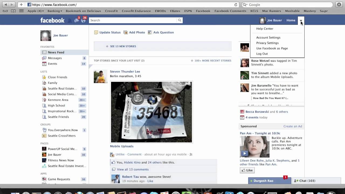Click Becca Borawski birthday link
345x194 pixels.
(257, 112)
